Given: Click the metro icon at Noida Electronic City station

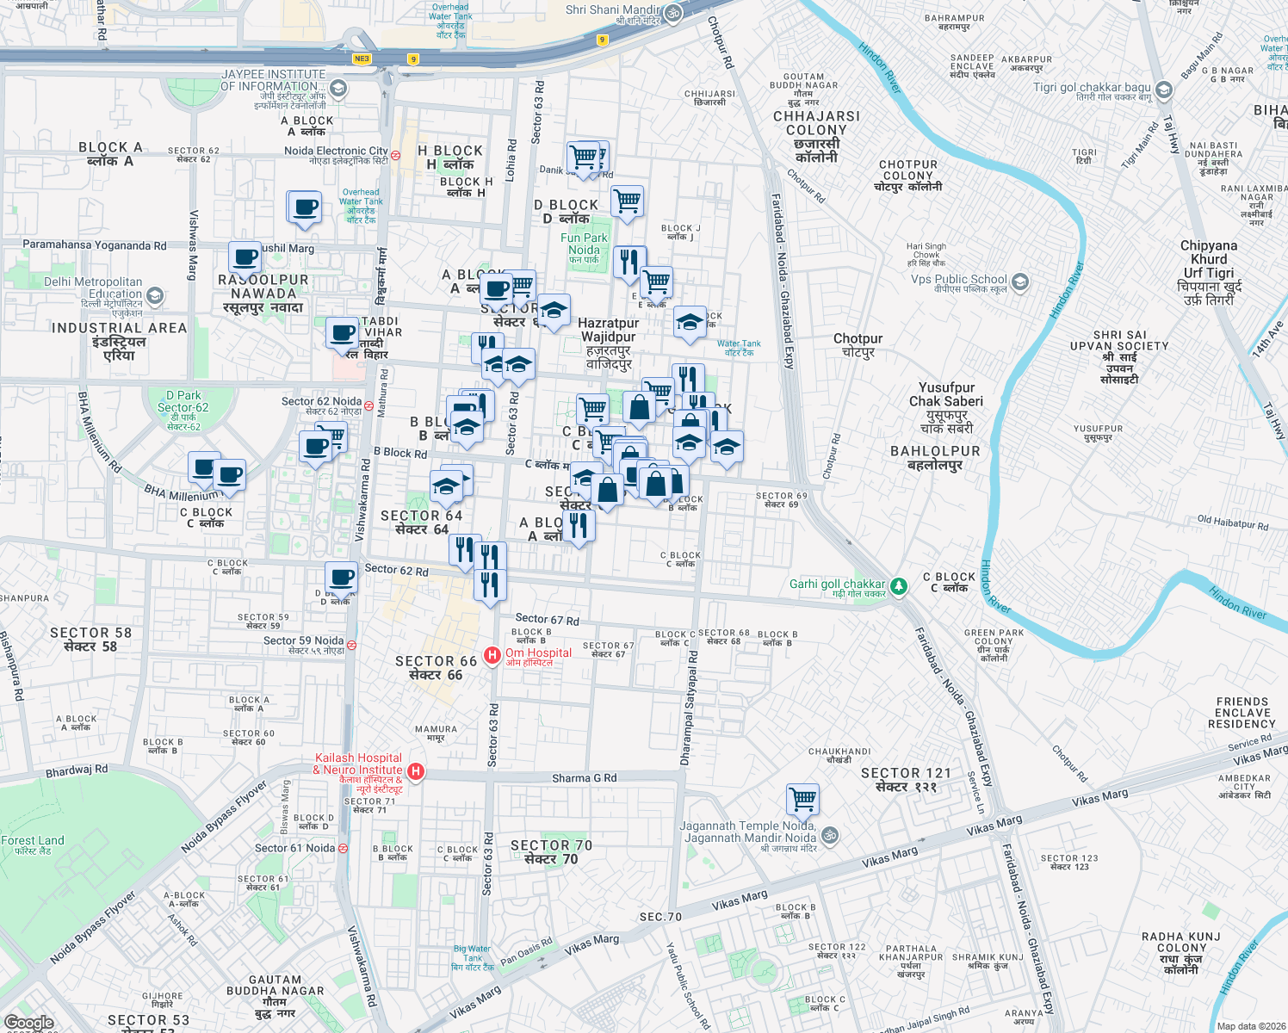Looking at the screenshot, I should 395,157.
